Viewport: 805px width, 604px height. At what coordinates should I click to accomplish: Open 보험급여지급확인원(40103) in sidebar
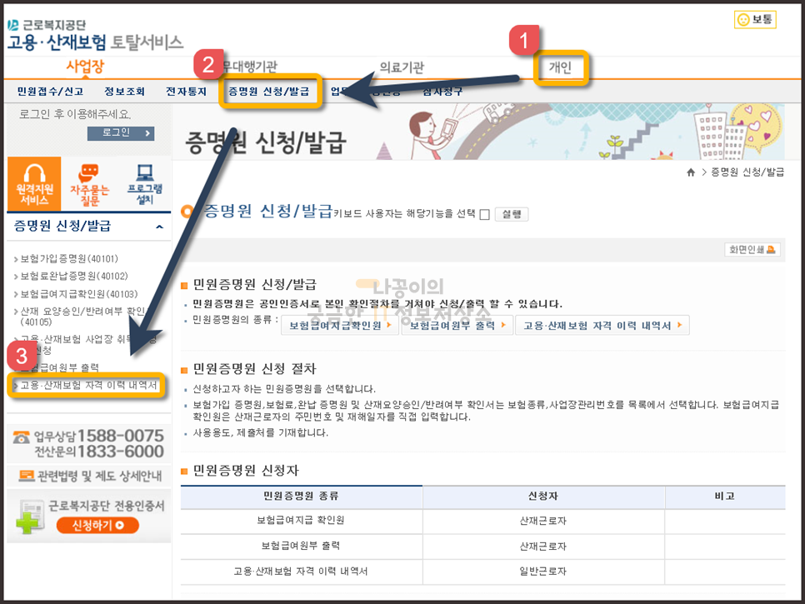point(78,294)
